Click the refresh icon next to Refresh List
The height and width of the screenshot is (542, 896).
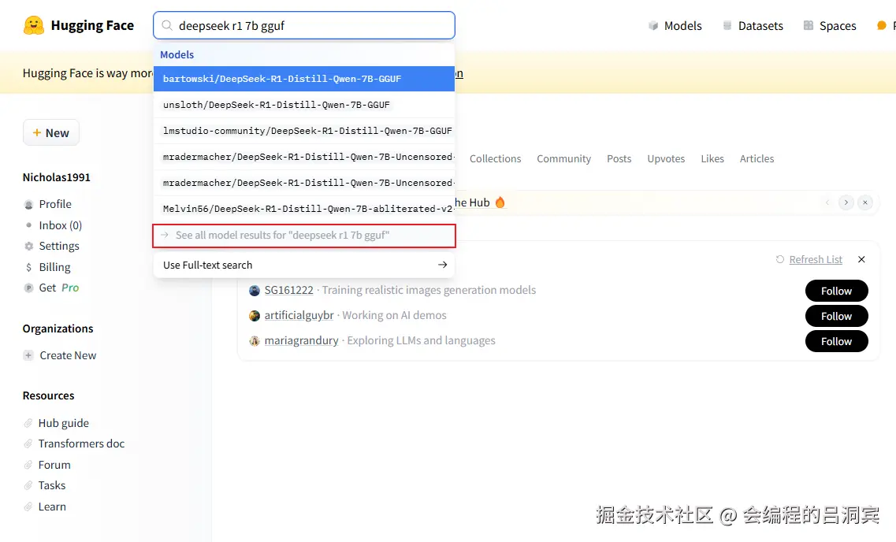coord(780,259)
